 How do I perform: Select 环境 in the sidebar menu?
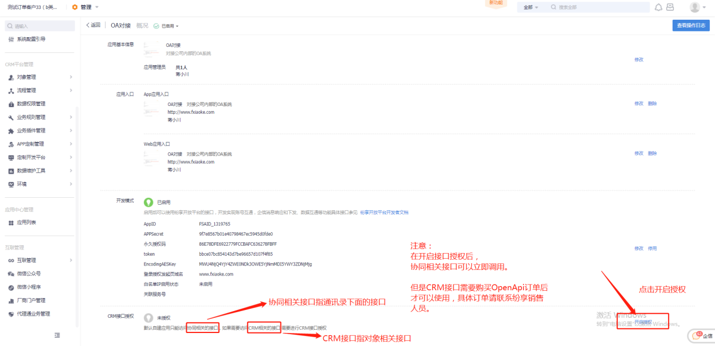point(23,184)
